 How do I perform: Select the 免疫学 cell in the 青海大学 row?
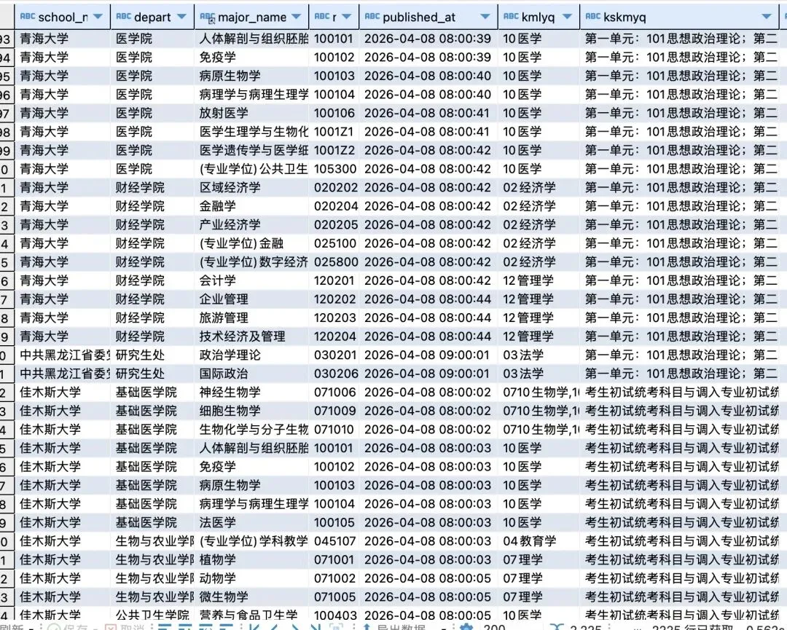click(x=251, y=58)
